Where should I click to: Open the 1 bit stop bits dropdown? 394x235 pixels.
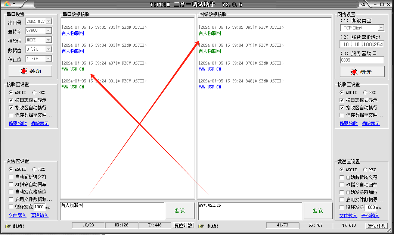click(49, 59)
